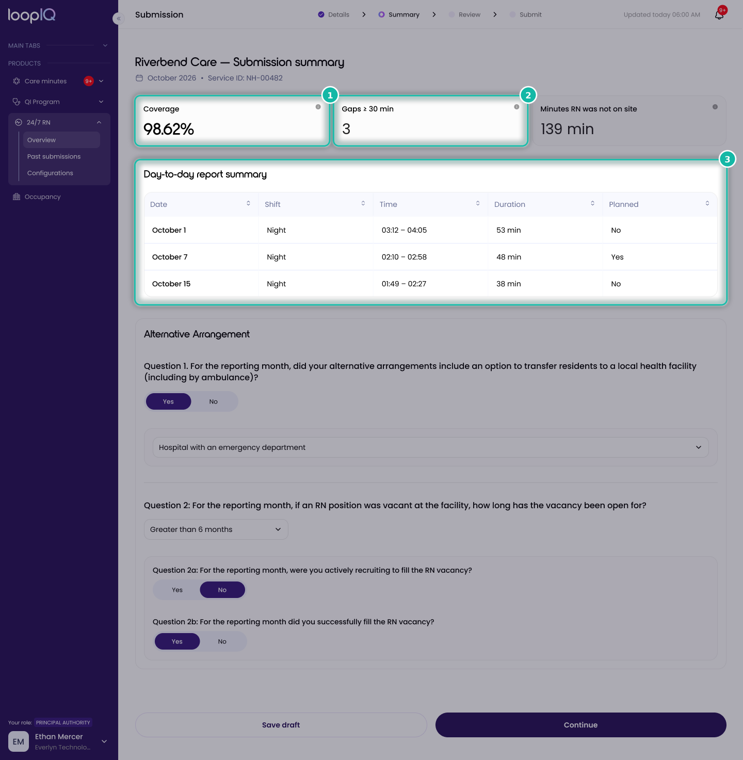The width and height of the screenshot is (743, 760).
Task: Click the Care minutes sidebar icon
Action: (17, 81)
